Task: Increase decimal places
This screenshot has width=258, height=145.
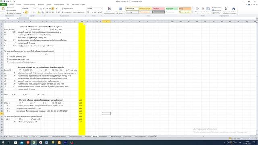Action: pos(98,12)
